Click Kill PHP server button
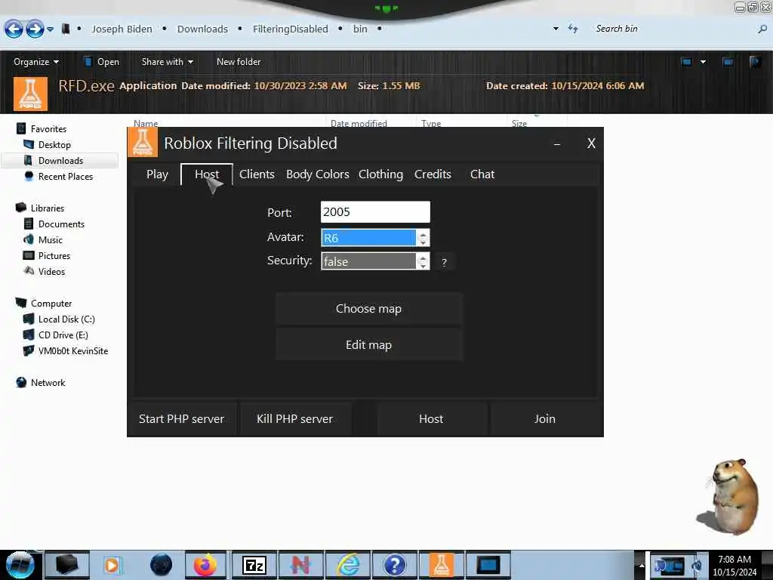The width and height of the screenshot is (773, 580). point(295,418)
